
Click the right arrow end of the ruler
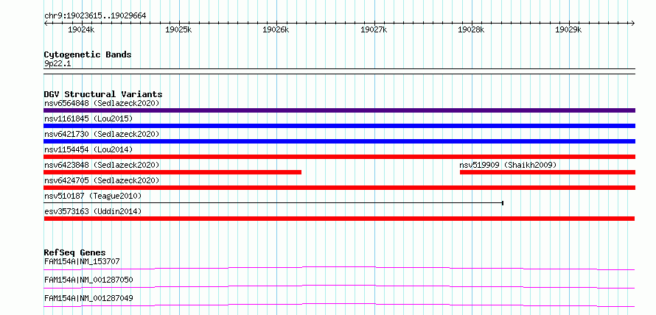[x=633, y=23]
